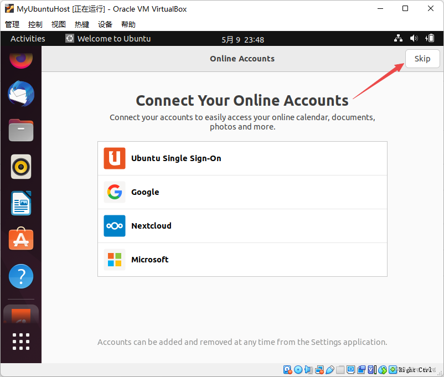Image resolution: width=444 pixels, height=377 pixels.
Task: Click VirtualBox shared folders indicator
Action: pos(340,370)
